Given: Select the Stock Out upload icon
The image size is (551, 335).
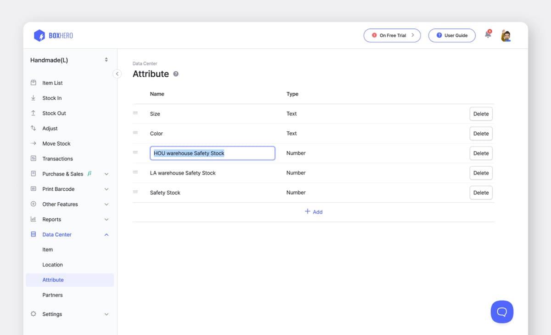Looking at the screenshot, I should pyautogui.click(x=34, y=113).
